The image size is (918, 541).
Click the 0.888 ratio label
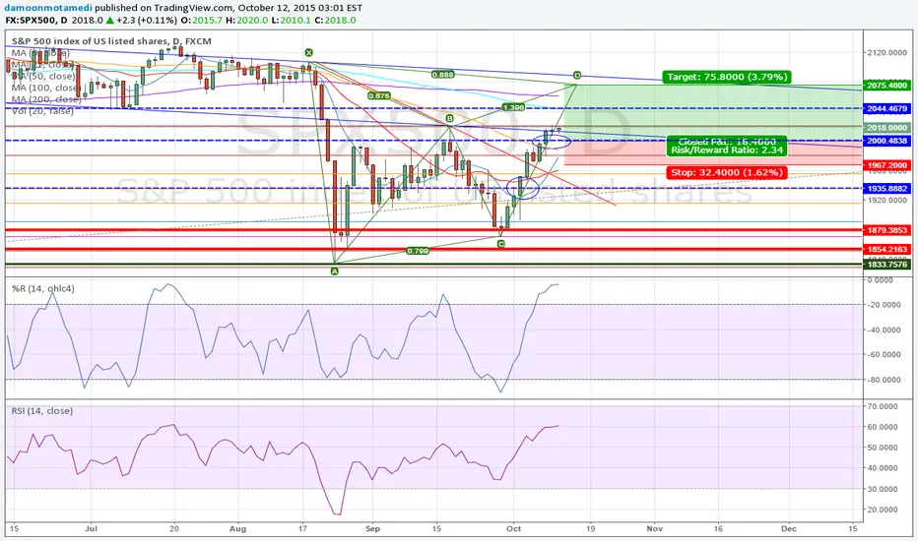442,75
